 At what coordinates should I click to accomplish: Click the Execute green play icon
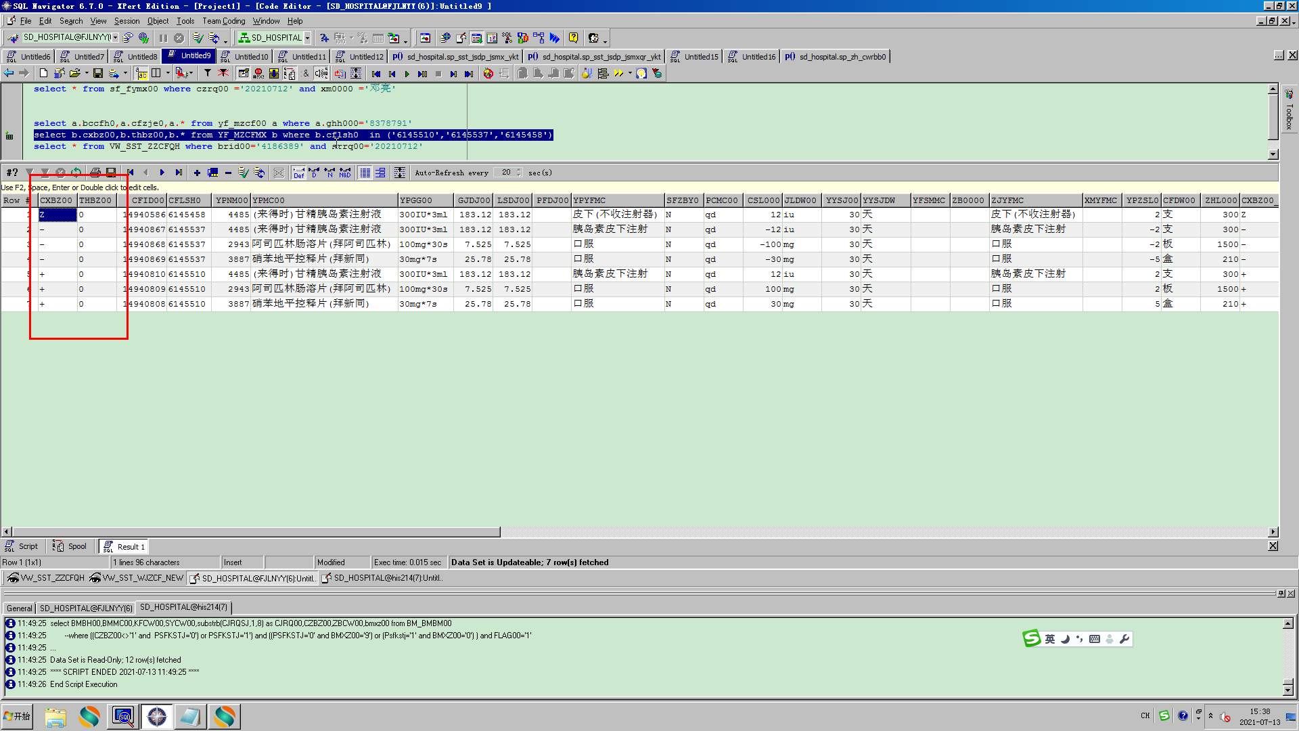coord(407,74)
